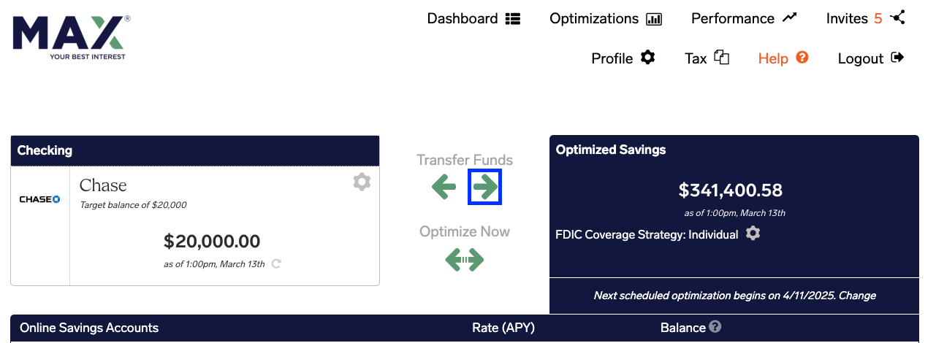Open FDIC Coverage Strategy settings gear
Viewport: 936px width, 343px height.
tap(753, 234)
